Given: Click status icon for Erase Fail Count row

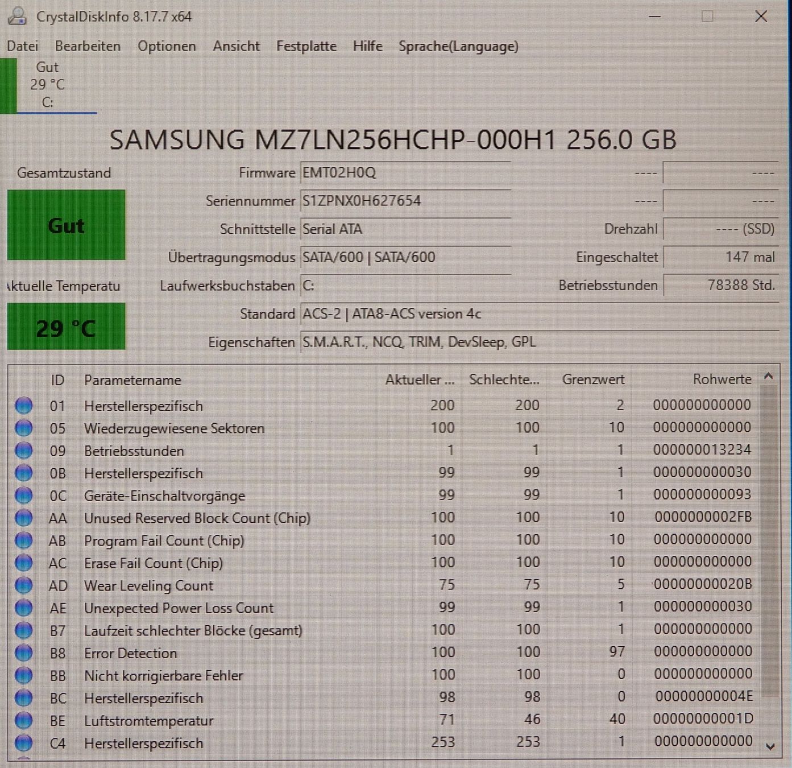Looking at the screenshot, I should (24, 563).
